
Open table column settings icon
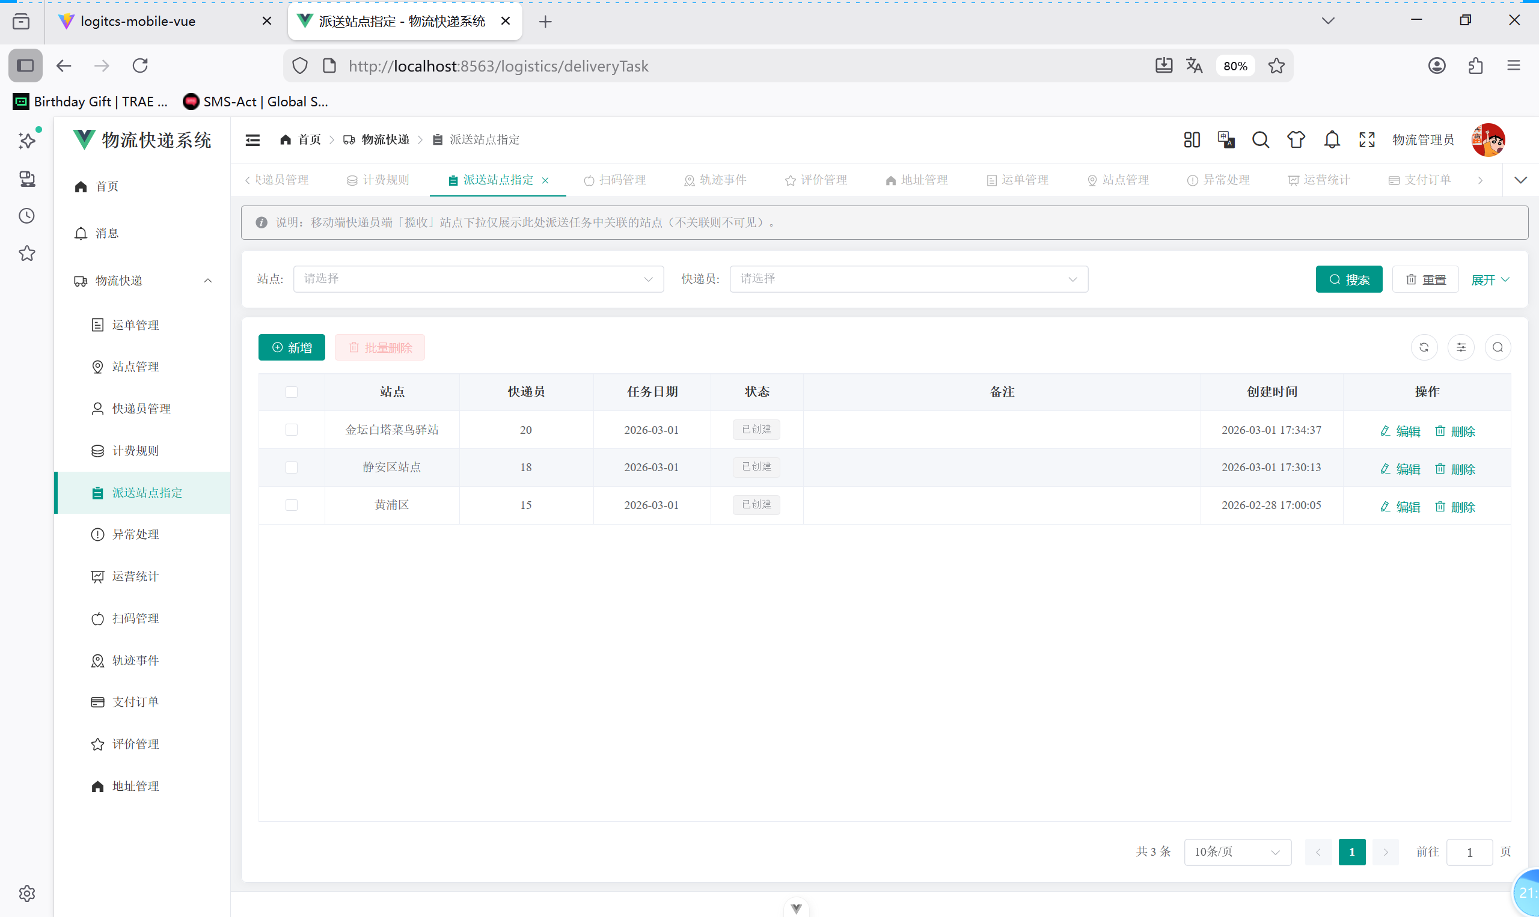tap(1460, 347)
